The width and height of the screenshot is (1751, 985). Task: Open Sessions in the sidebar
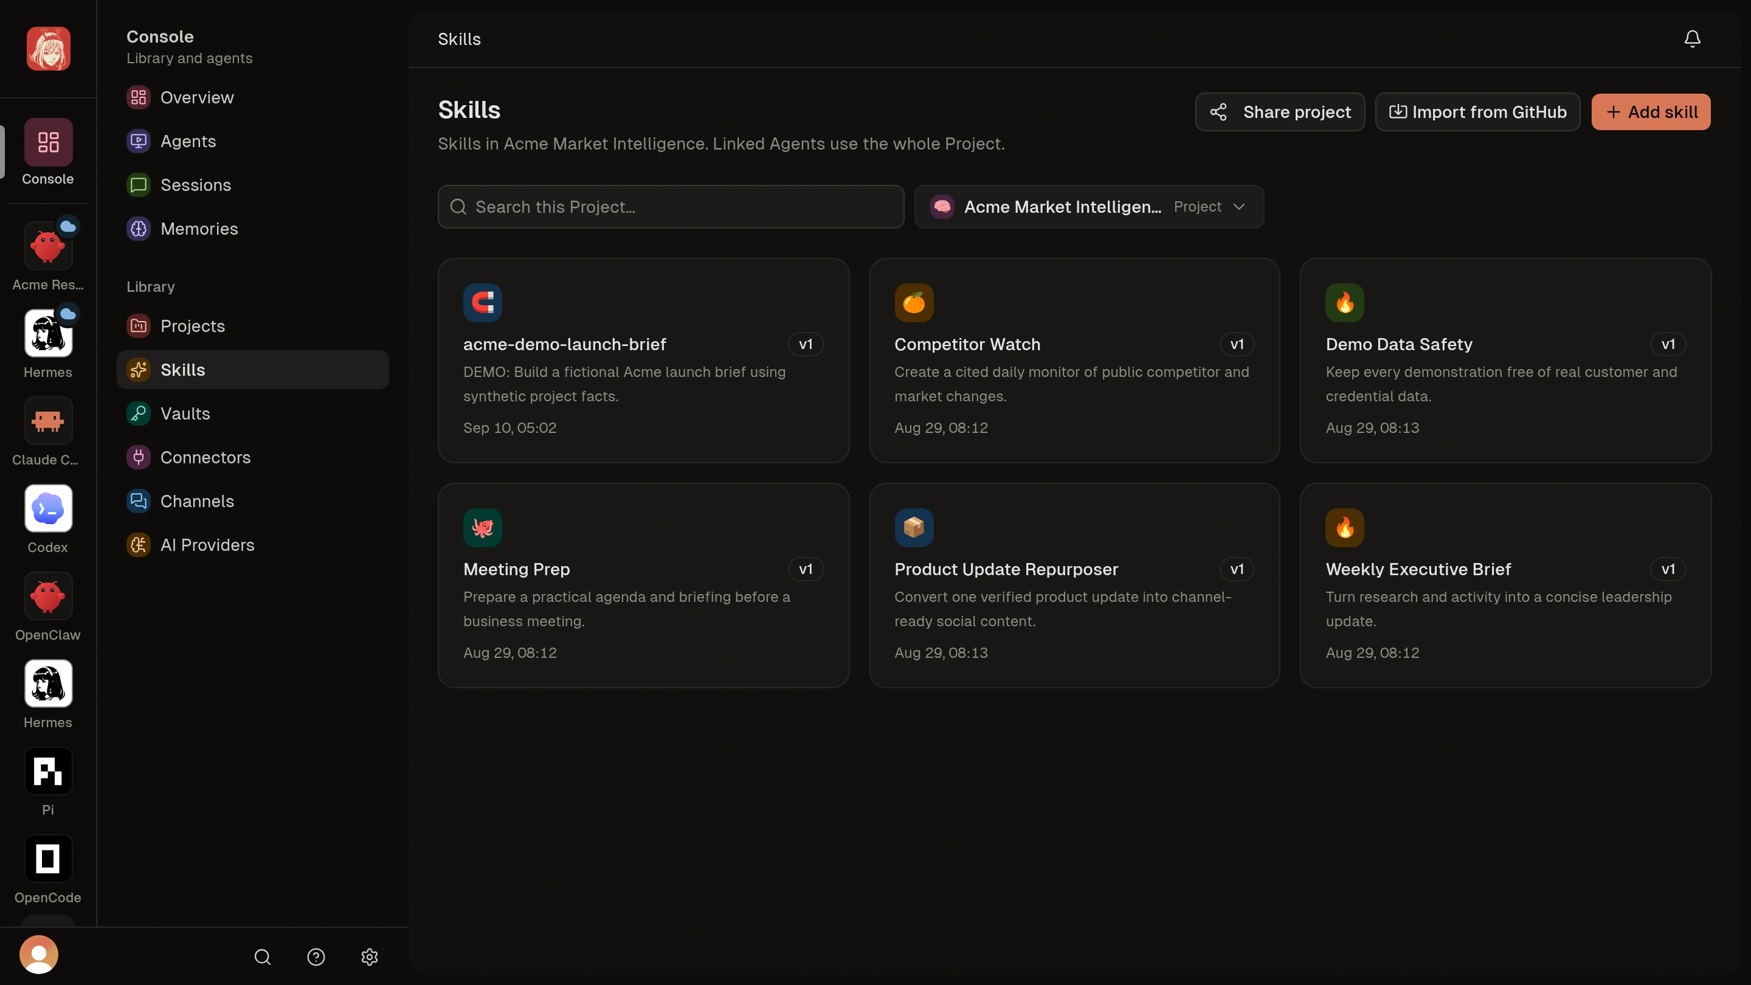(253, 185)
